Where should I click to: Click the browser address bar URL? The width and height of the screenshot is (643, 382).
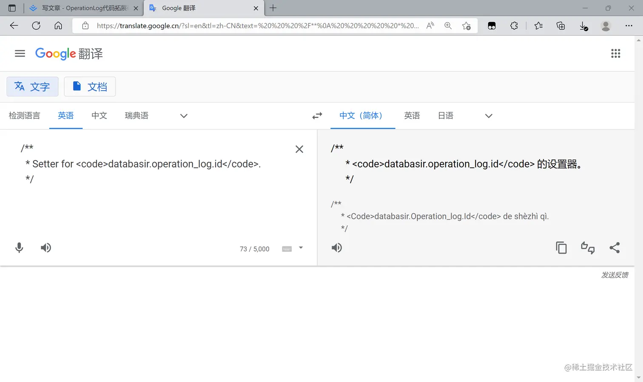point(258,26)
